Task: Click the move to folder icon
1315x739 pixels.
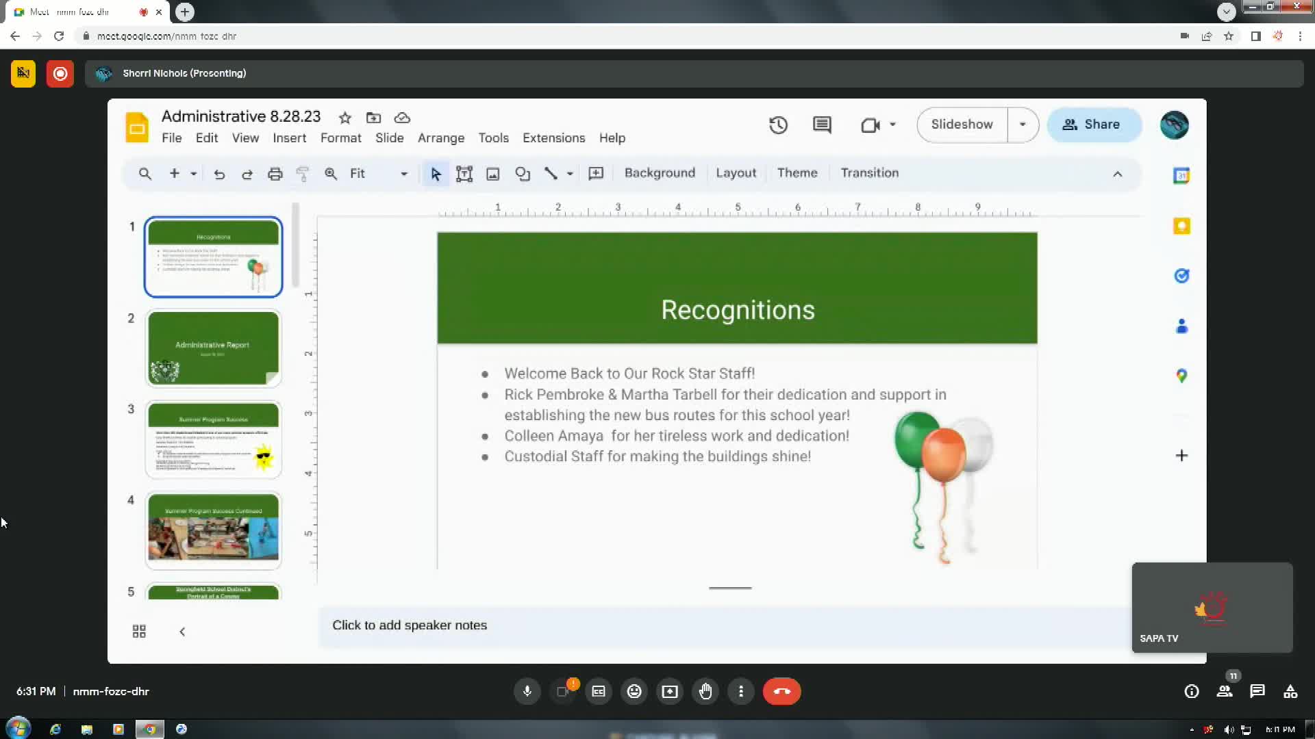Action: [x=373, y=118]
